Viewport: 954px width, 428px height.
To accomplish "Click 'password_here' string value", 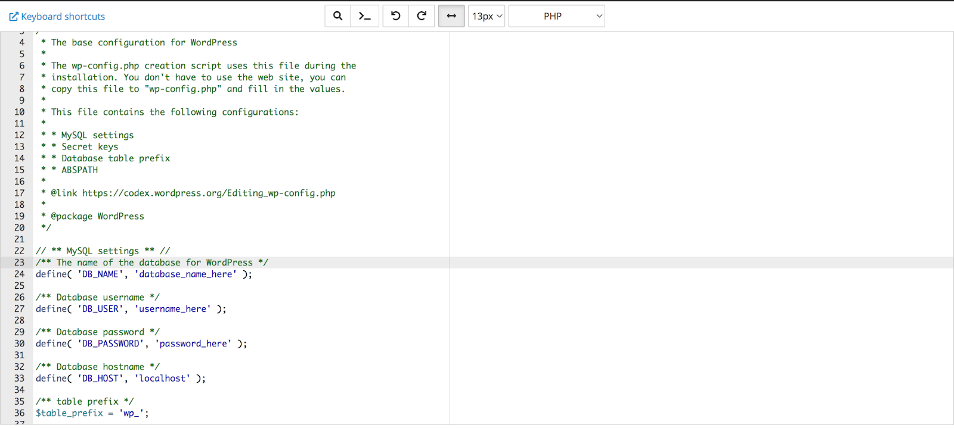I will pos(193,344).
